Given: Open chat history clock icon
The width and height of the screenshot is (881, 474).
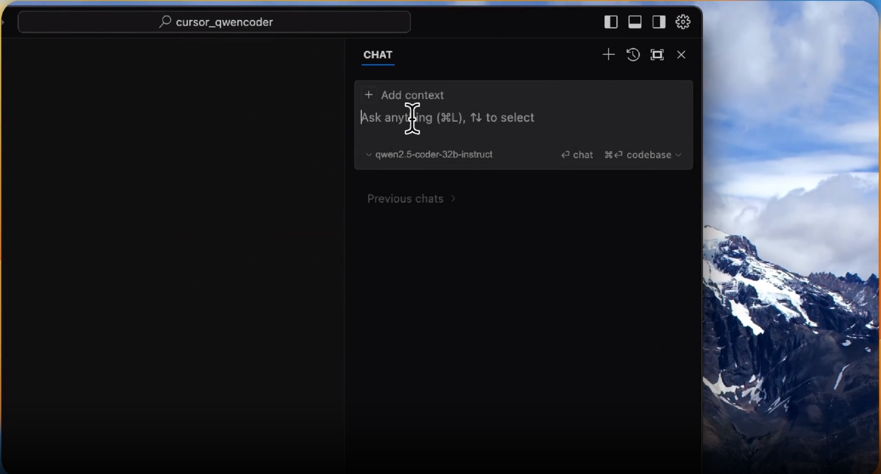Looking at the screenshot, I should coord(633,54).
